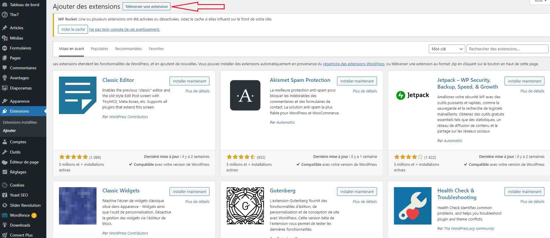Open the Classic Editor title link
The image size is (550, 238).
pyautogui.click(x=118, y=80)
